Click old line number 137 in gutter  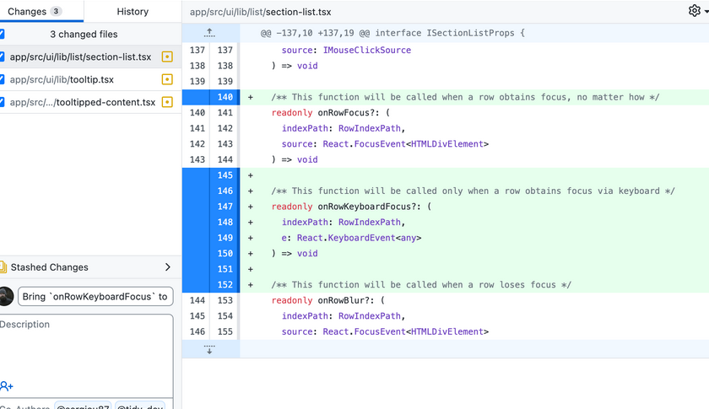[198, 50]
